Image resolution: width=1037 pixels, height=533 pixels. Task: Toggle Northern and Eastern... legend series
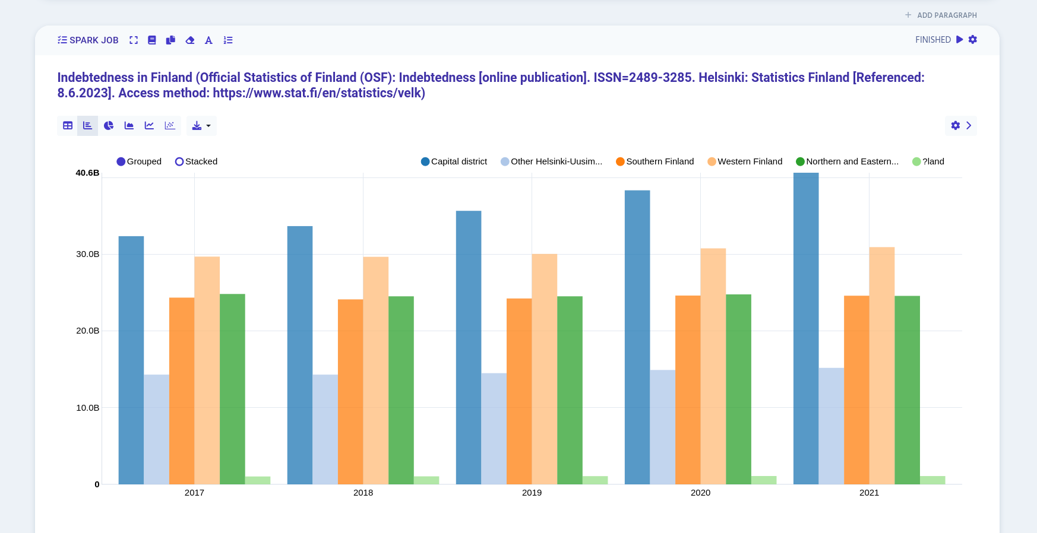tap(847, 161)
